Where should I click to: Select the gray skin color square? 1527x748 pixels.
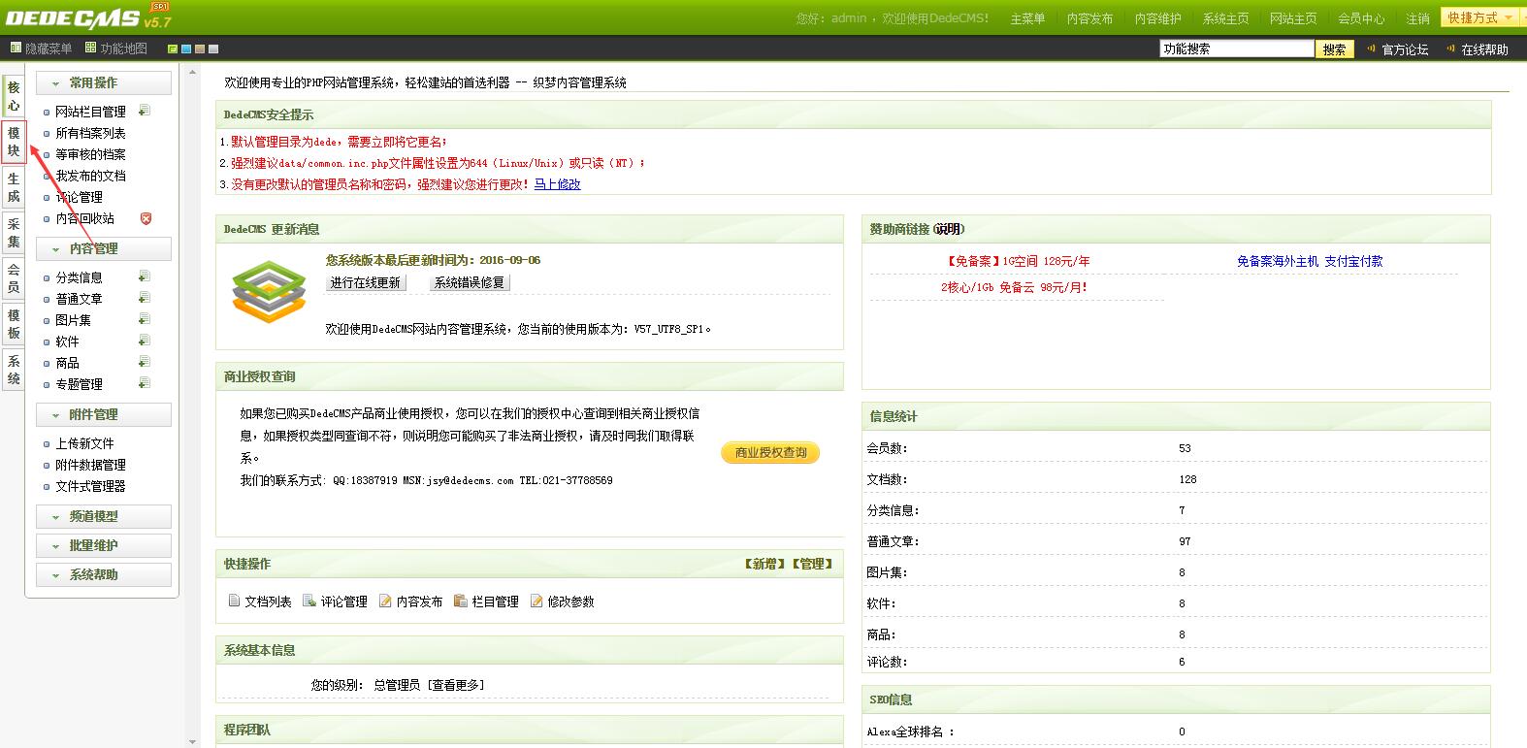pyautogui.click(x=213, y=49)
